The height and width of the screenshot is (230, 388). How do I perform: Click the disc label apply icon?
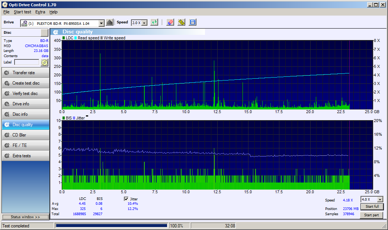point(44,62)
